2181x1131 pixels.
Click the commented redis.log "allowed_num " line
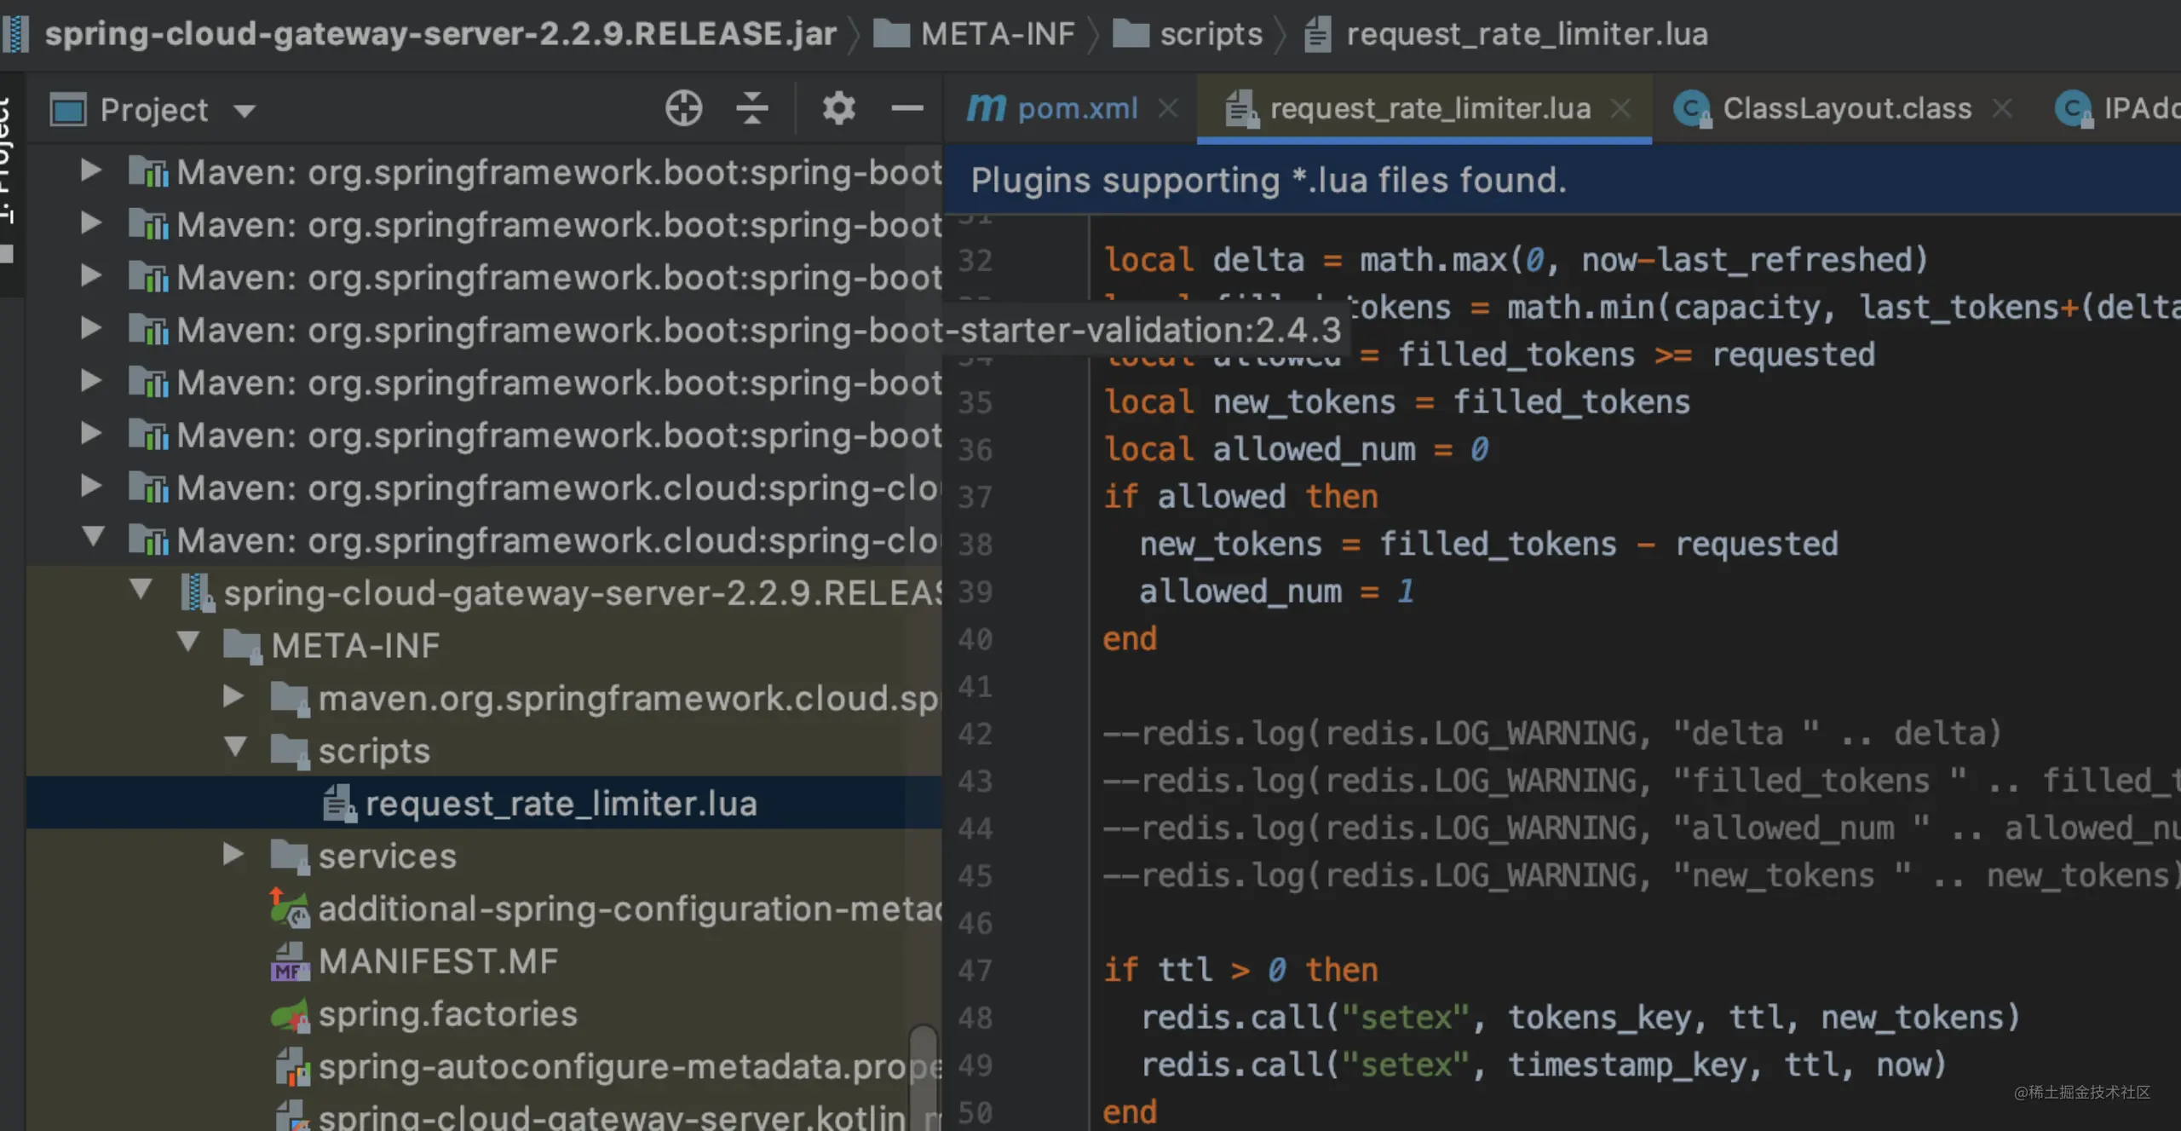(1642, 828)
